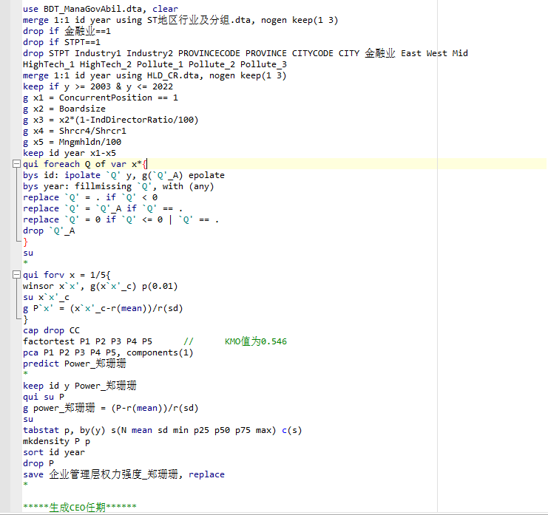Viewport: 548px width, 515px height.
Task: Click the 'keep id year x1-x5' line
Action: click(x=69, y=153)
